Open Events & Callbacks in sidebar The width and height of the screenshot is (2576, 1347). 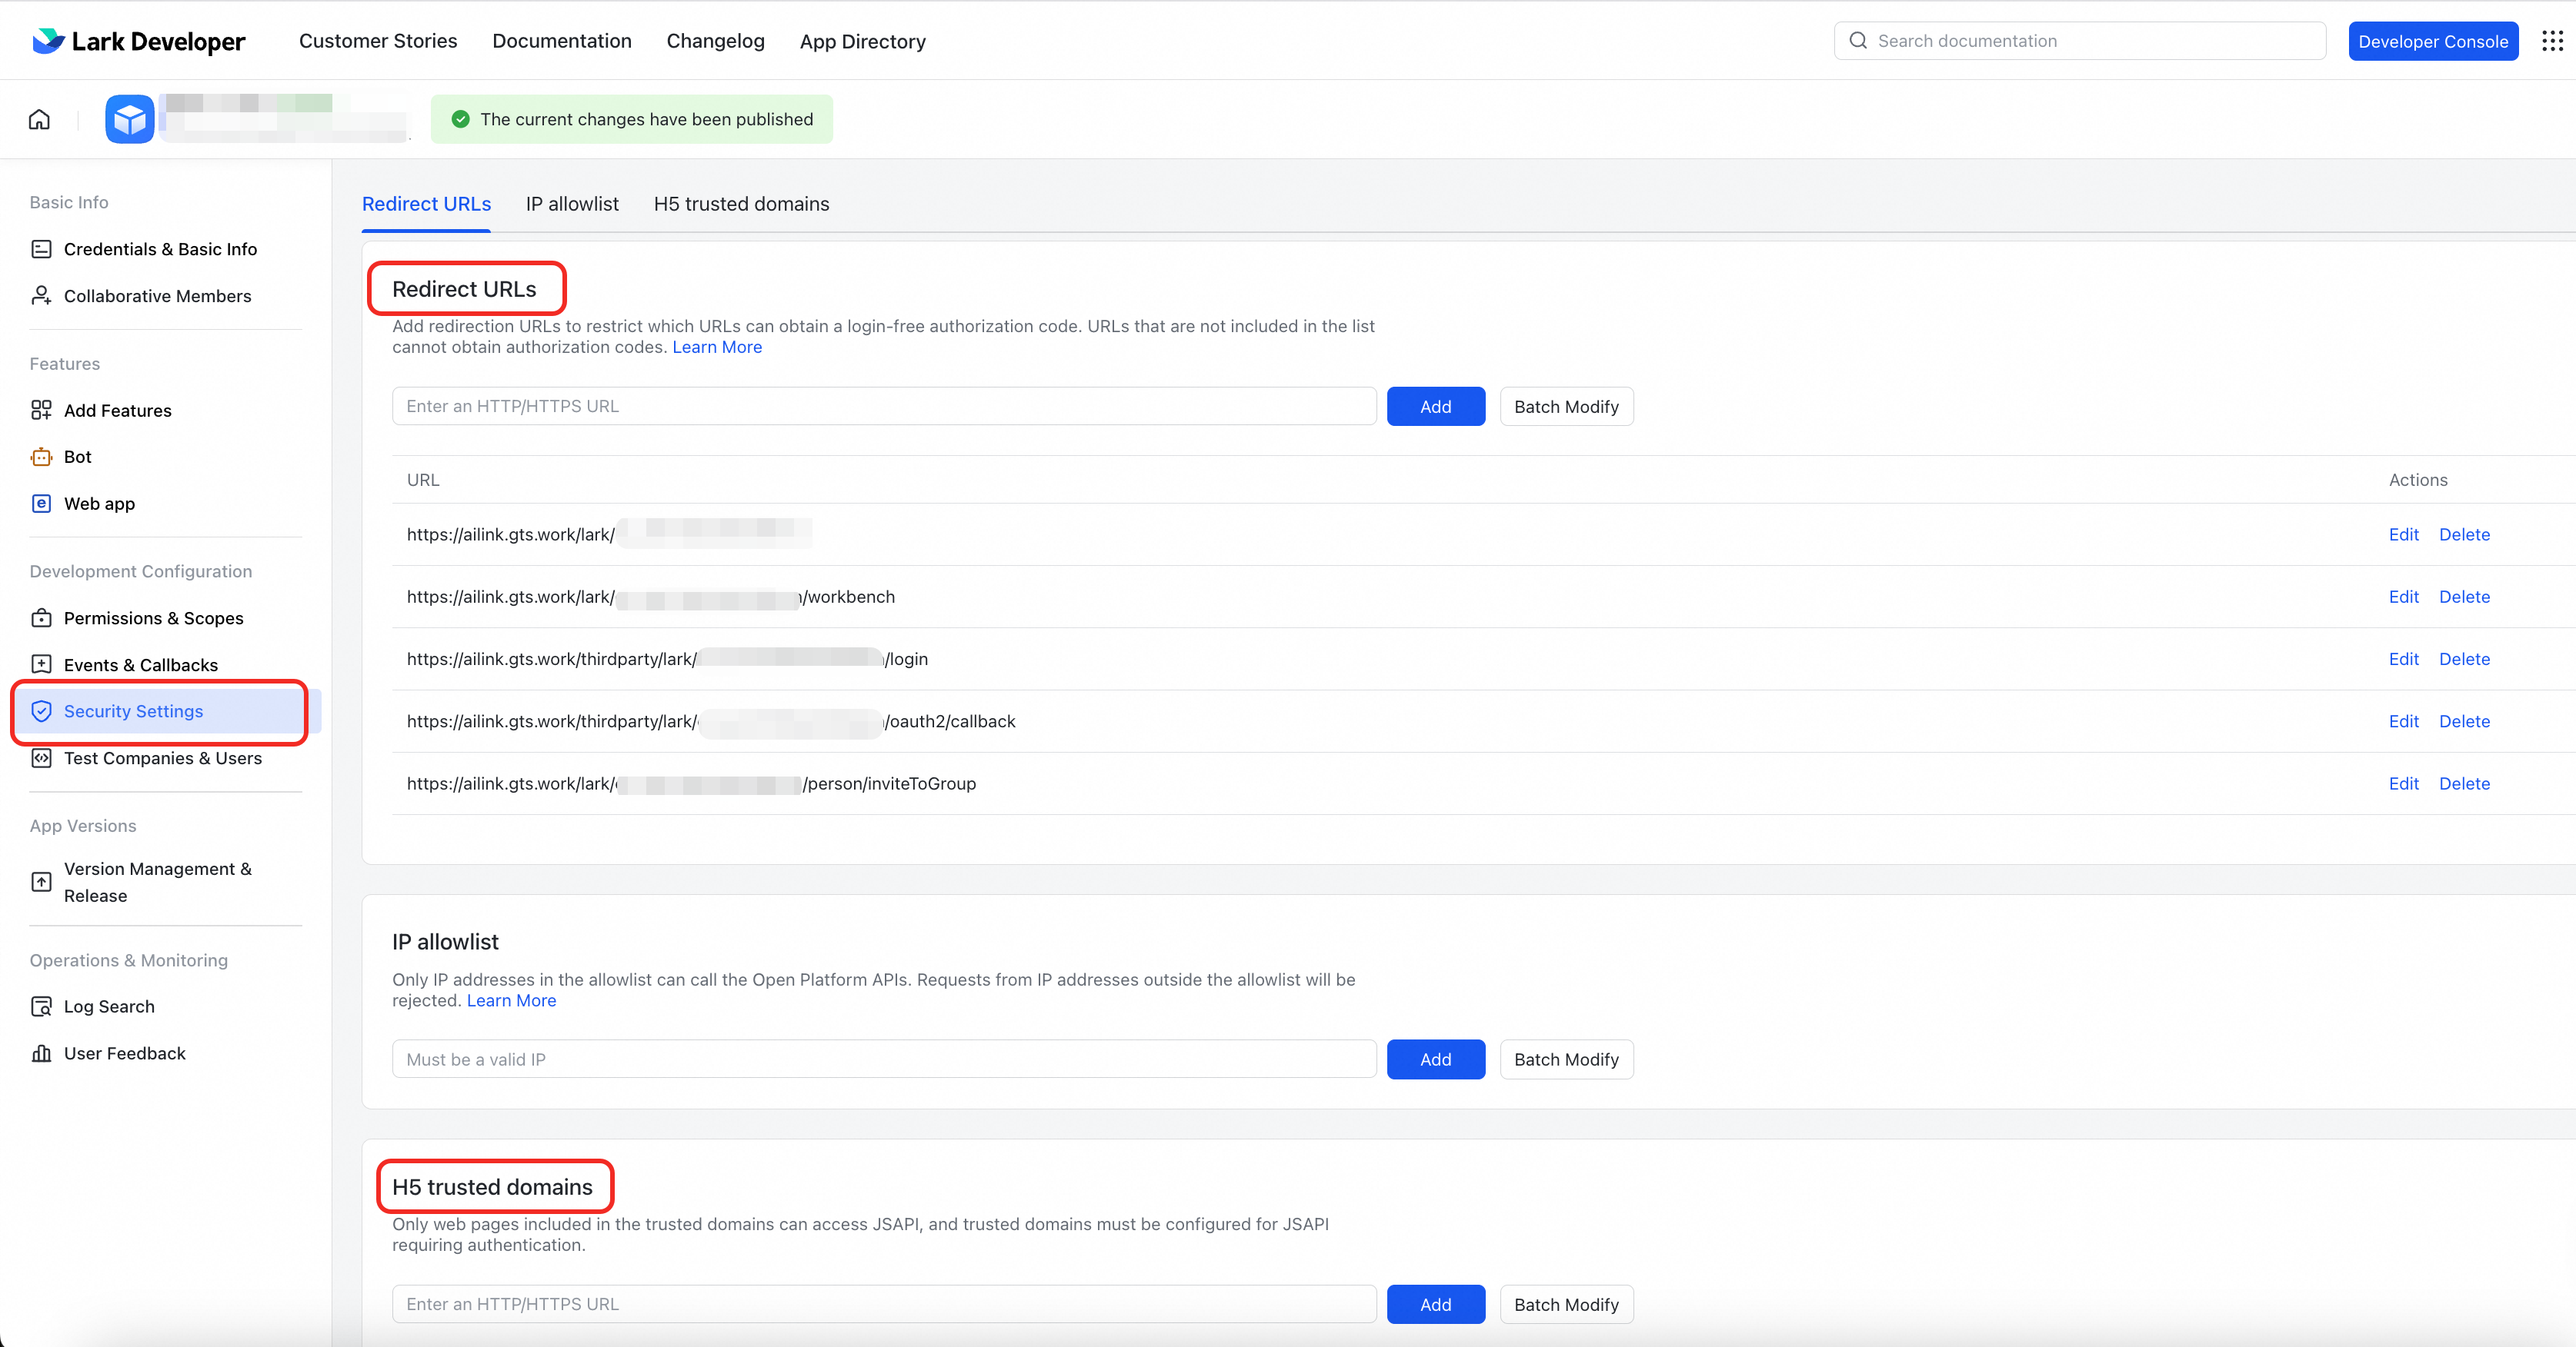click(x=140, y=664)
